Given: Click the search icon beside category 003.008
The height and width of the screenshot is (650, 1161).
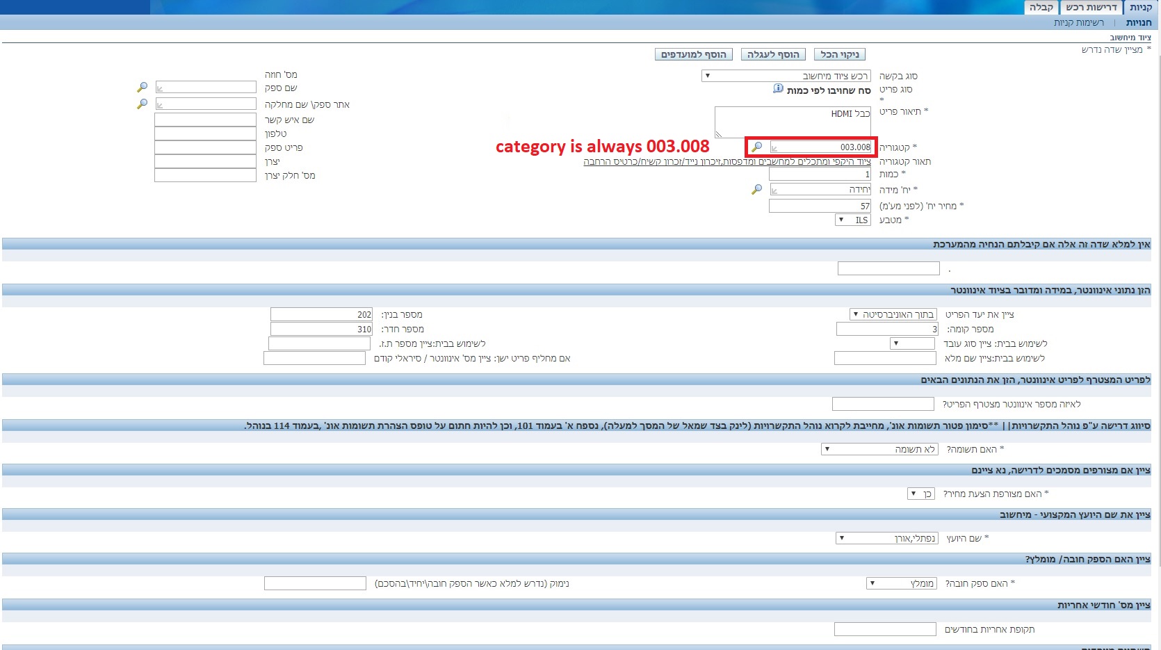Looking at the screenshot, I should tap(757, 147).
